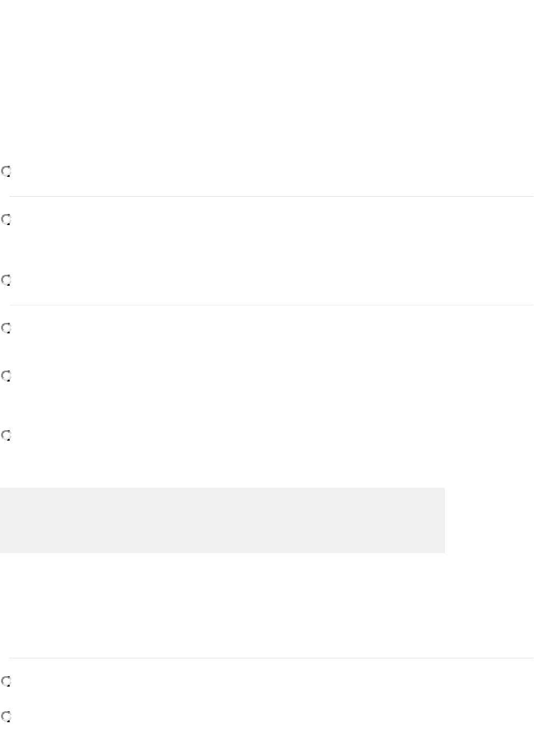Choose the radio button directly above the second separator

[x=6, y=281]
